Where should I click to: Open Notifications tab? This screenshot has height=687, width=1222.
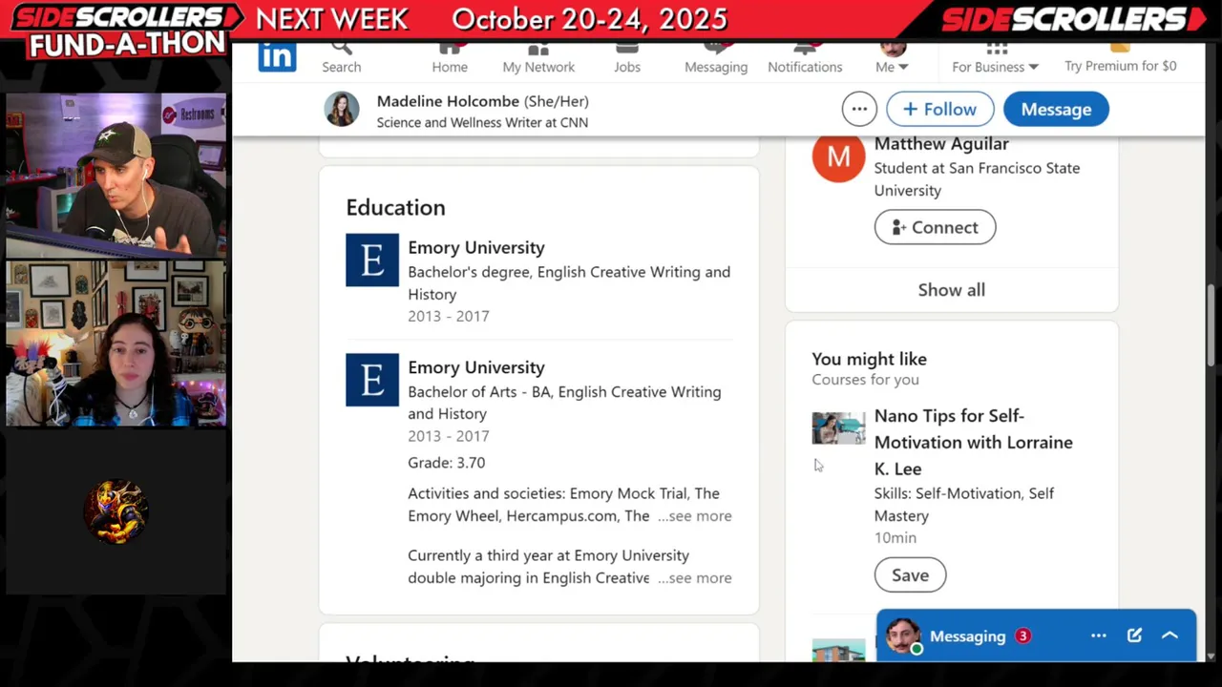(x=805, y=58)
